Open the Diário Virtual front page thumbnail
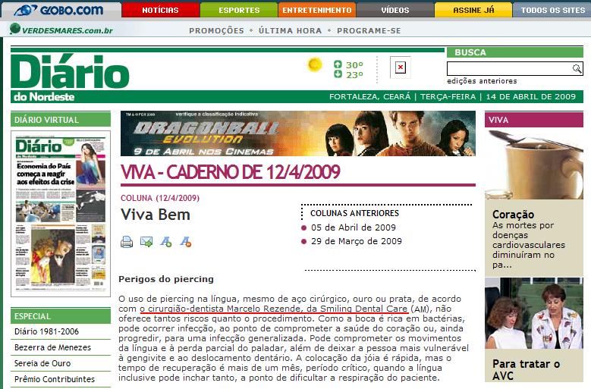The width and height of the screenshot is (591, 389). point(61,213)
